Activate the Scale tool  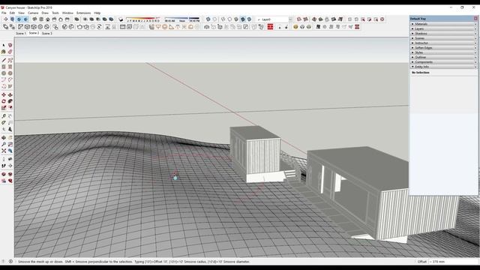(4, 108)
